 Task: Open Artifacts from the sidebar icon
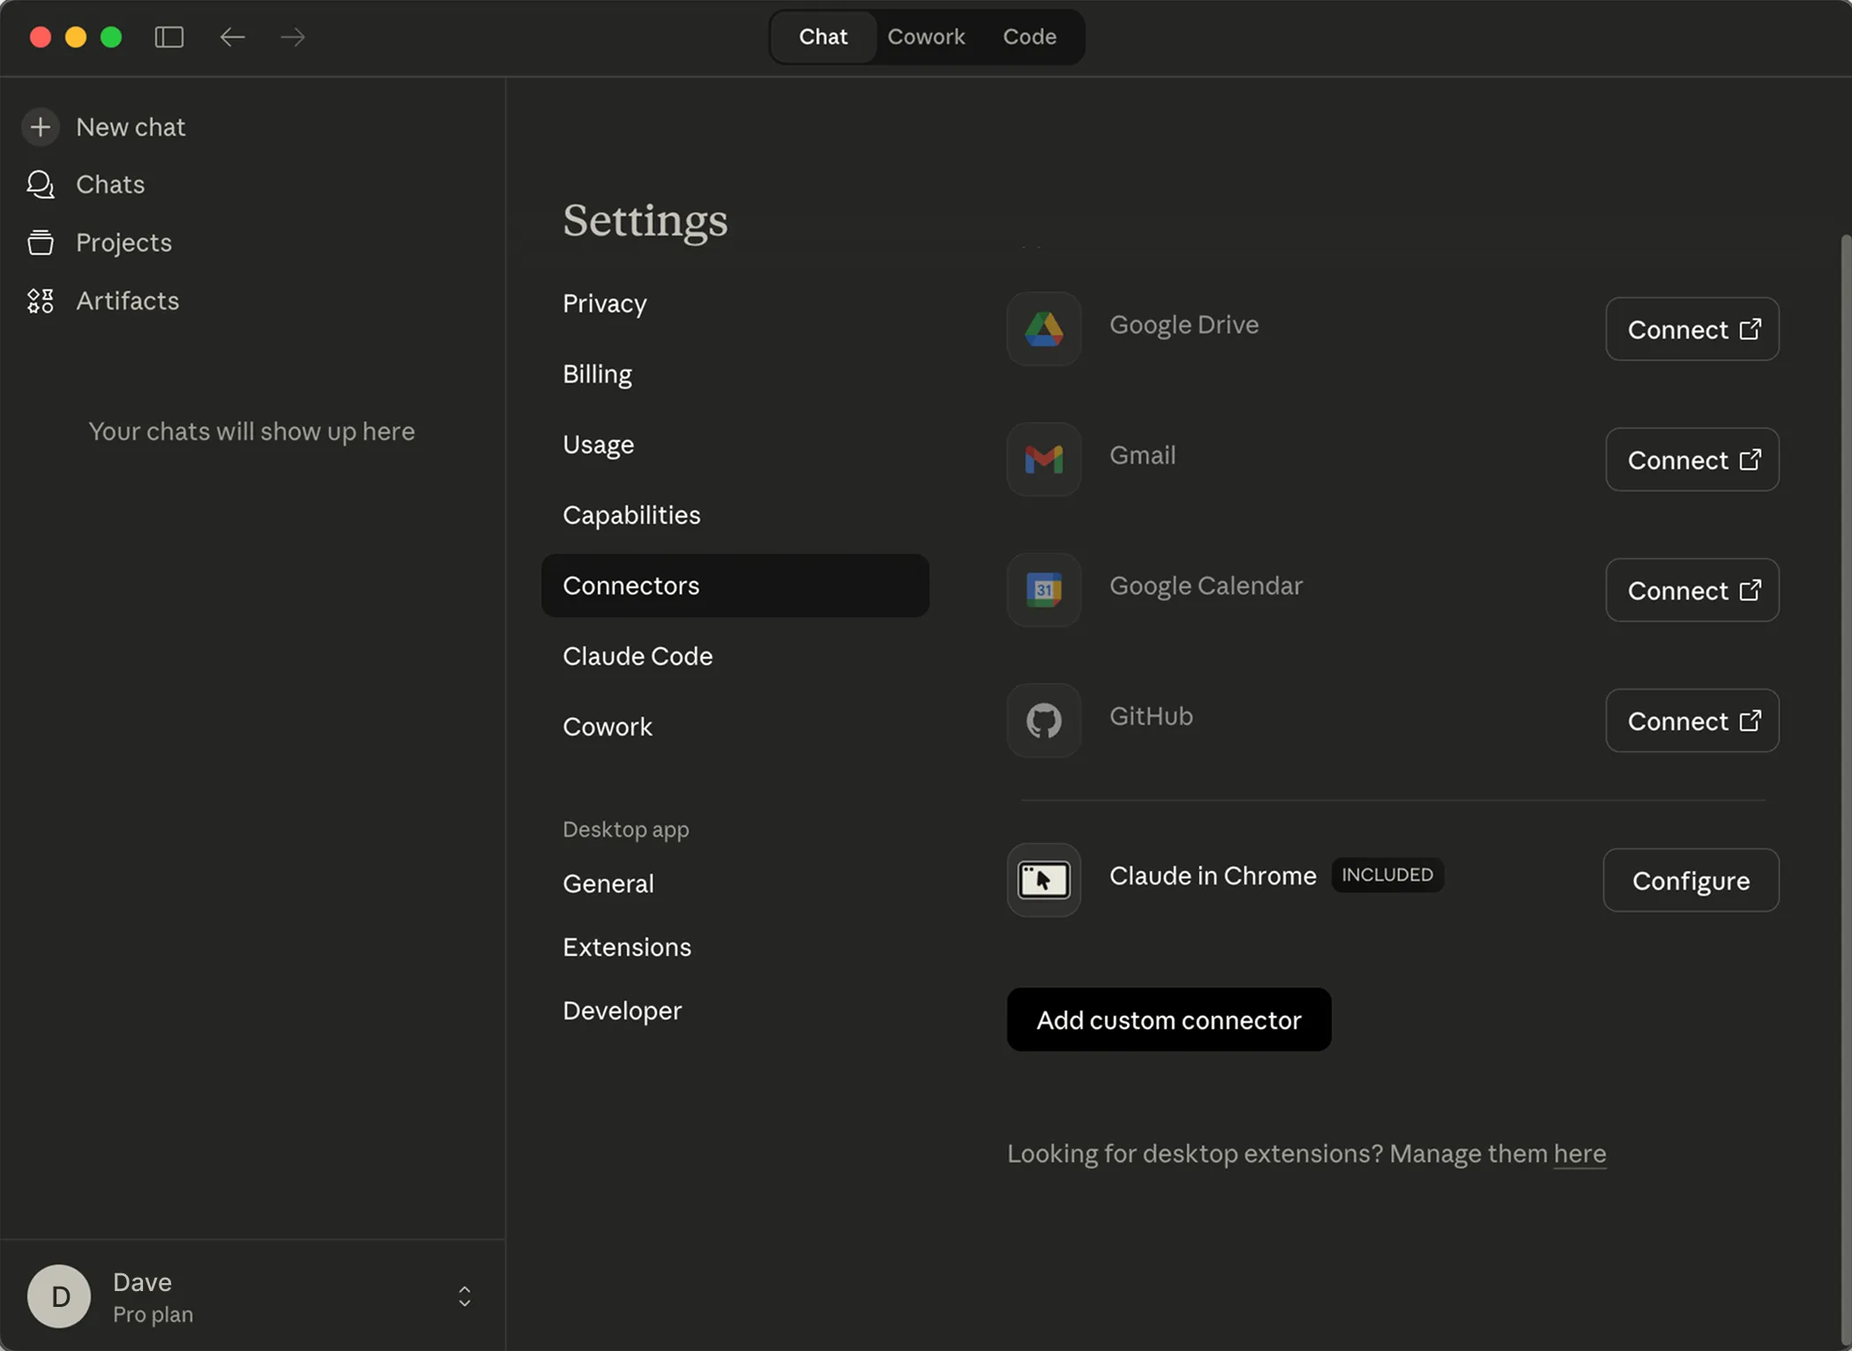click(x=41, y=301)
